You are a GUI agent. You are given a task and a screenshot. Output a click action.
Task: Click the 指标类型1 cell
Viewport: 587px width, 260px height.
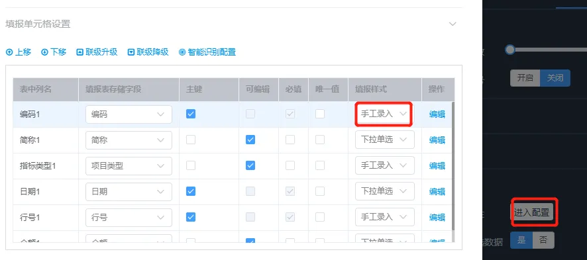pos(46,166)
